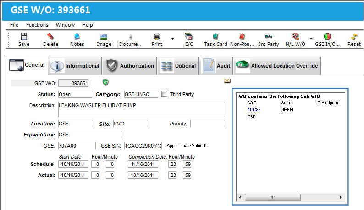Click the Sub W/O horizontal scrollbar thumb
Viewport: 364px width, 210px height.
point(272,198)
